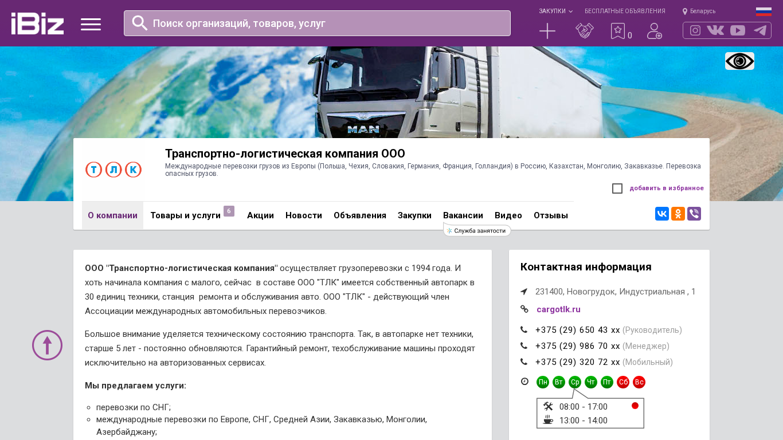Image resolution: width=783 pixels, height=440 pixels.
Task: Open the Акции tab
Action: pyautogui.click(x=260, y=215)
